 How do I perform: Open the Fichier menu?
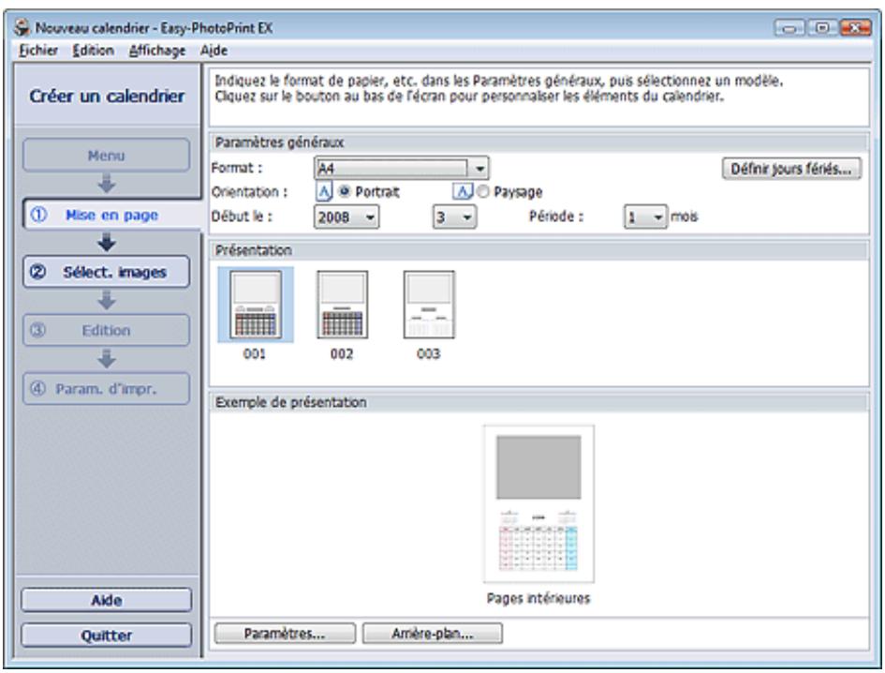[38, 51]
